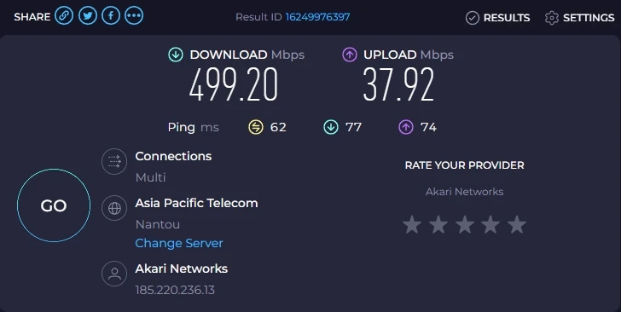Rate provider five stars
This screenshot has width=621, height=312.
pos(517,224)
